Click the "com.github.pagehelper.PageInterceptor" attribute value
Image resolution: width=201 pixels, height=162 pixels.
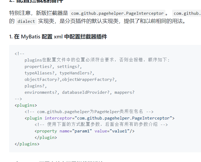pos(123,118)
